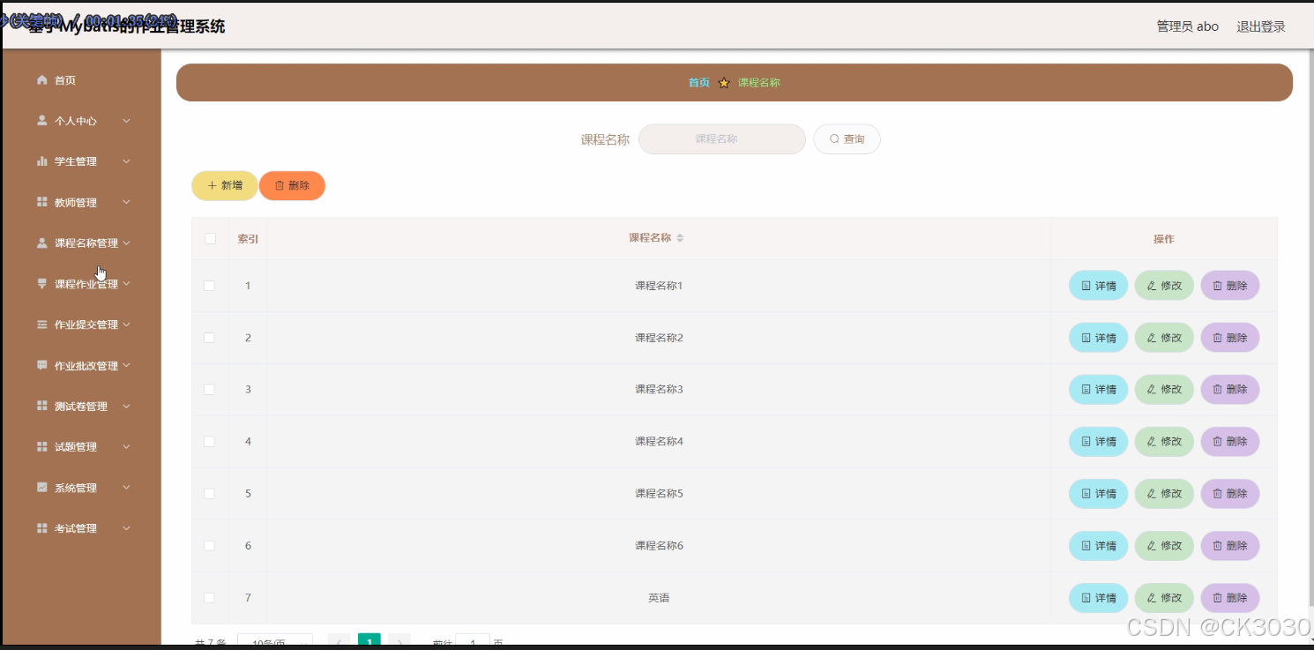Click 详情 on the 课程名称3 row
The width and height of the screenshot is (1314, 650).
(x=1098, y=389)
